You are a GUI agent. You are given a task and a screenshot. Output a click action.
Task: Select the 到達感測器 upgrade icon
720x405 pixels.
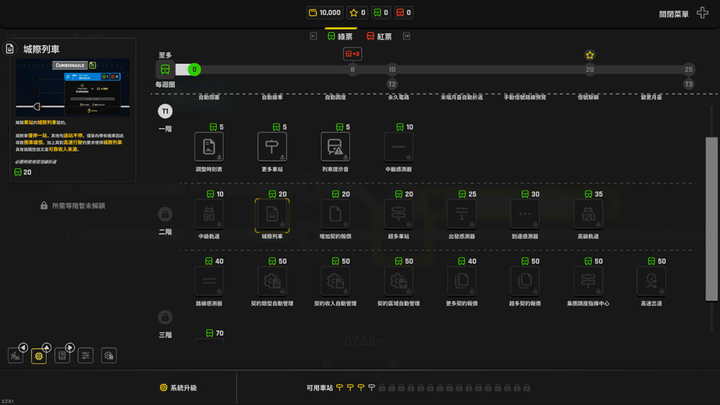click(x=525, y=214)
